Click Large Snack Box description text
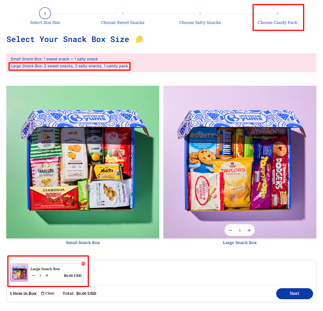 click(x=69, y=66)
